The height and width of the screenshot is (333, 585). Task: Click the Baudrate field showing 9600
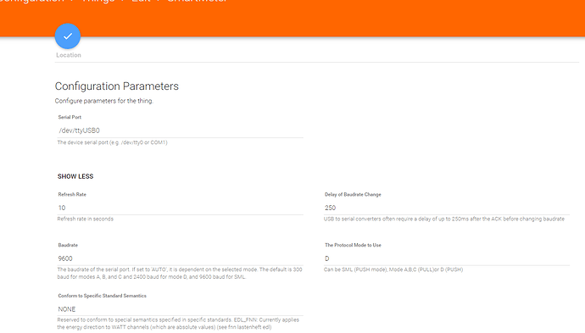click(x=181, y=258)
